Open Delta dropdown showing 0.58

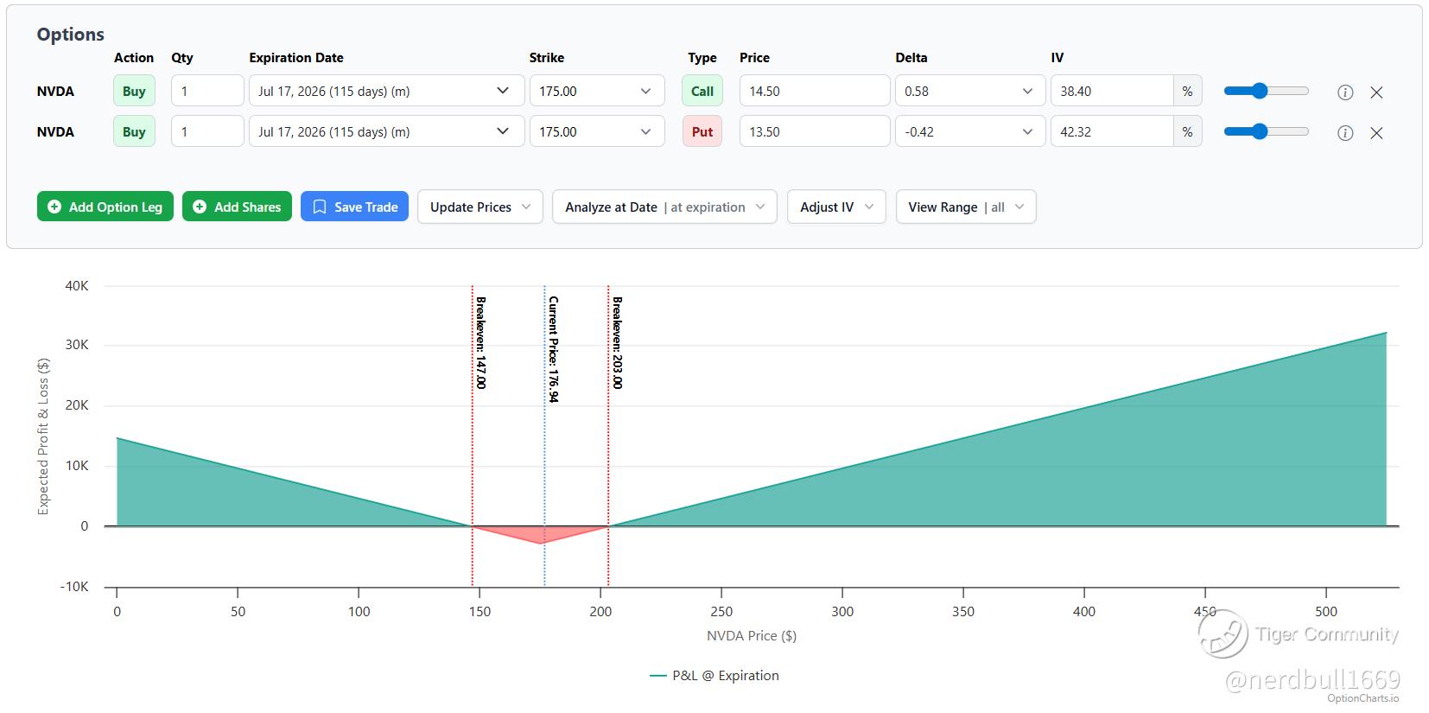(x=970, y=91)
